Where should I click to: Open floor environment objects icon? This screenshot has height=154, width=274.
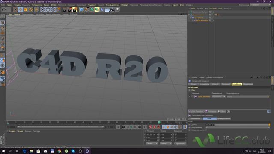(107, 9)
